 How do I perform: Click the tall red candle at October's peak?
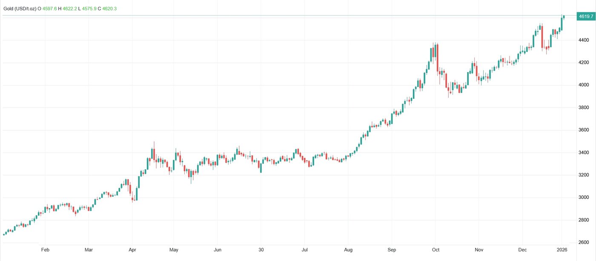(437, 57)
